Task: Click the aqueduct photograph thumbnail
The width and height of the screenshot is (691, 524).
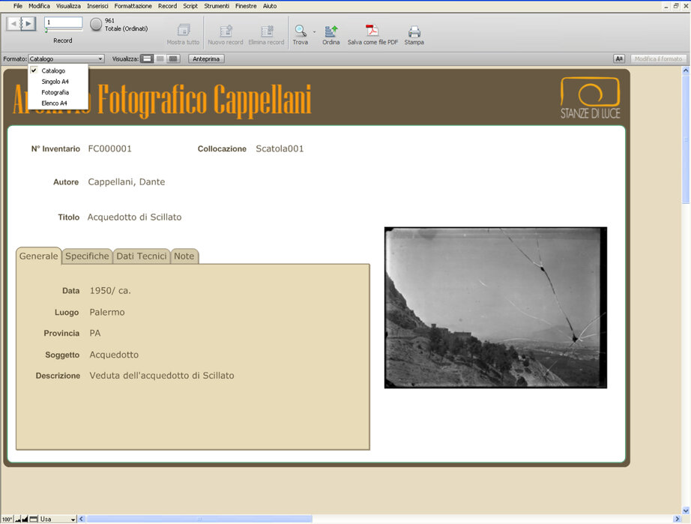Action: 495,307
